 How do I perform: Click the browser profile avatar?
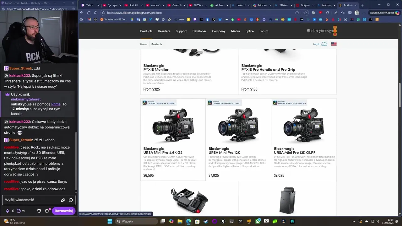pos(357,13)
